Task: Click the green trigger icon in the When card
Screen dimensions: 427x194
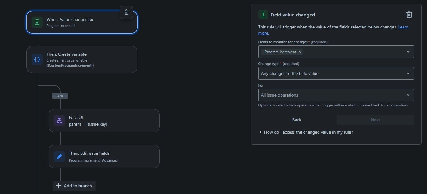Action: coord(37,22)
